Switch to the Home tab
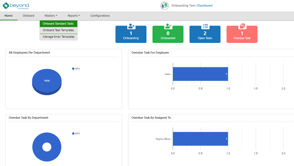 (x=9, y=16)
